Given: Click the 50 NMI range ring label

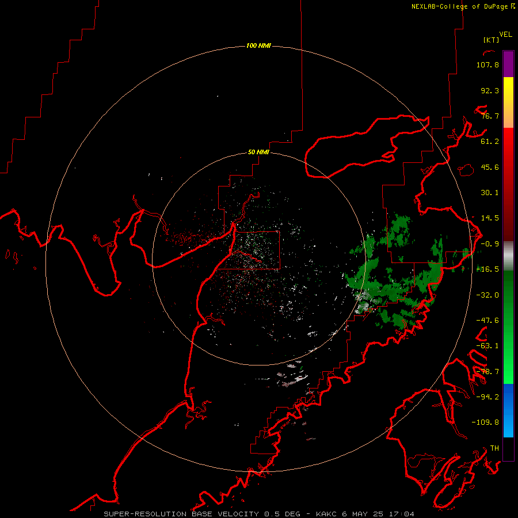Looking at the screenshot, I should click(x=258, y=152).
